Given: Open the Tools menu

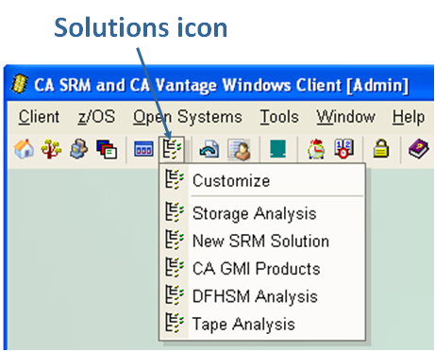Looking at the screenshot, I should (279, 117).
